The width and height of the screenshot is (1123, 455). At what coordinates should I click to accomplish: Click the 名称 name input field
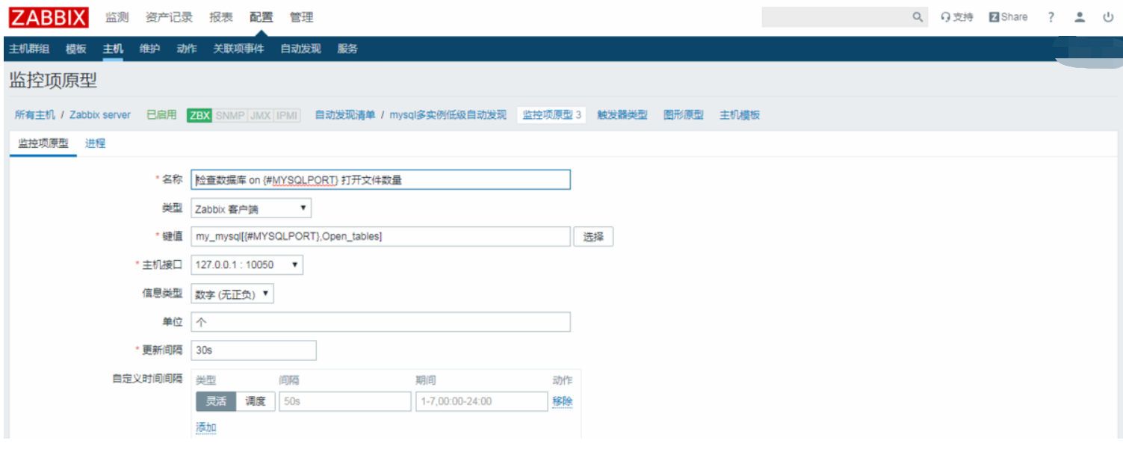380,180
